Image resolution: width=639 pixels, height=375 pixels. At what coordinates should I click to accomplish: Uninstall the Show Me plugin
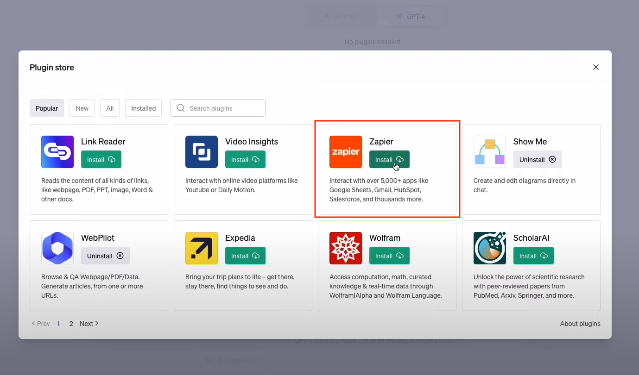coord(538,159)
